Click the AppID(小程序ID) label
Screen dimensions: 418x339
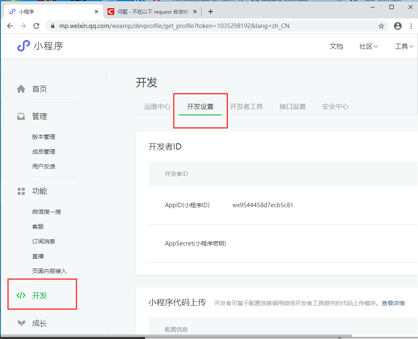pos(187,205)
